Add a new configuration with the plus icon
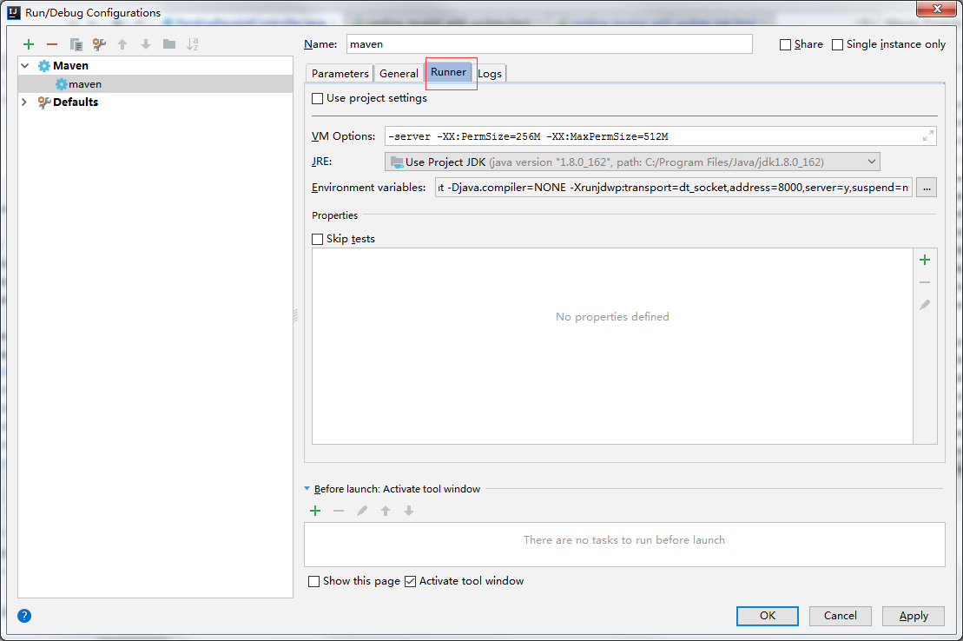The image size is (963, 641). 29,44
